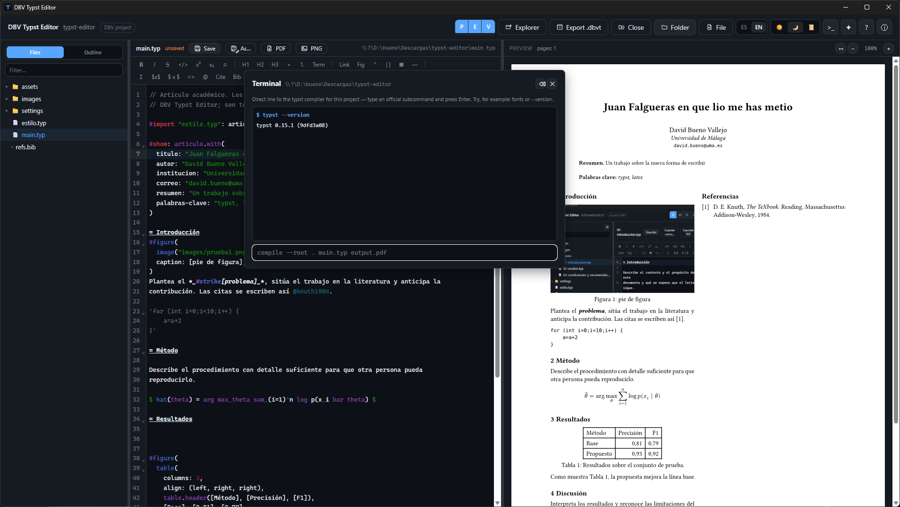Insert display math $ x $
The height and width of the screenshot is (507, 900).
coord(174,77)
